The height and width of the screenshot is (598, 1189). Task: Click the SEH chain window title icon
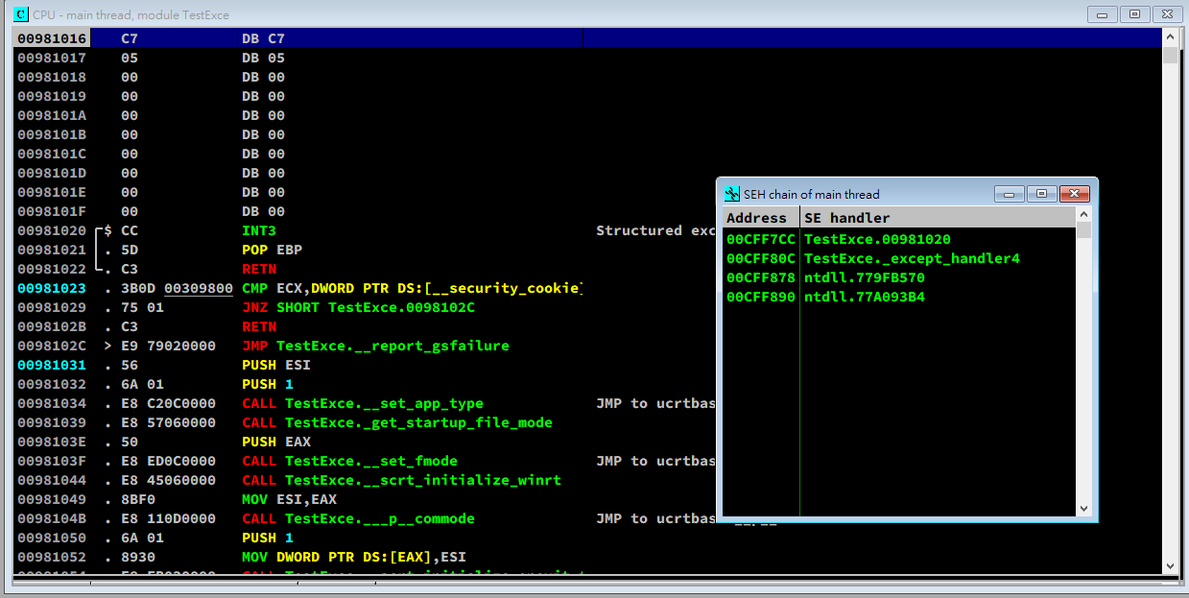[732, 194]
